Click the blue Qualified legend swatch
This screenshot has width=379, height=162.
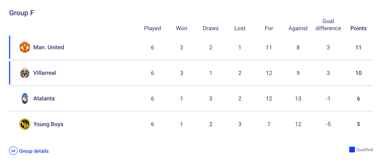(x=352, y=150)
